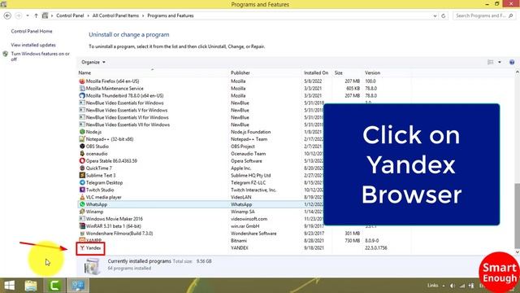Select the Yandex browser icon
This screenshot has height=293, width=520.
[82, 247]
